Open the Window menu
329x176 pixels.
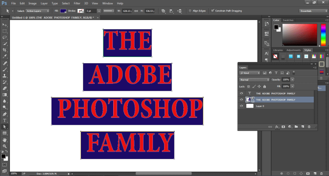coord(107,4)
